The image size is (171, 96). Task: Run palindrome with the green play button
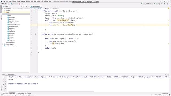[154, 4]
